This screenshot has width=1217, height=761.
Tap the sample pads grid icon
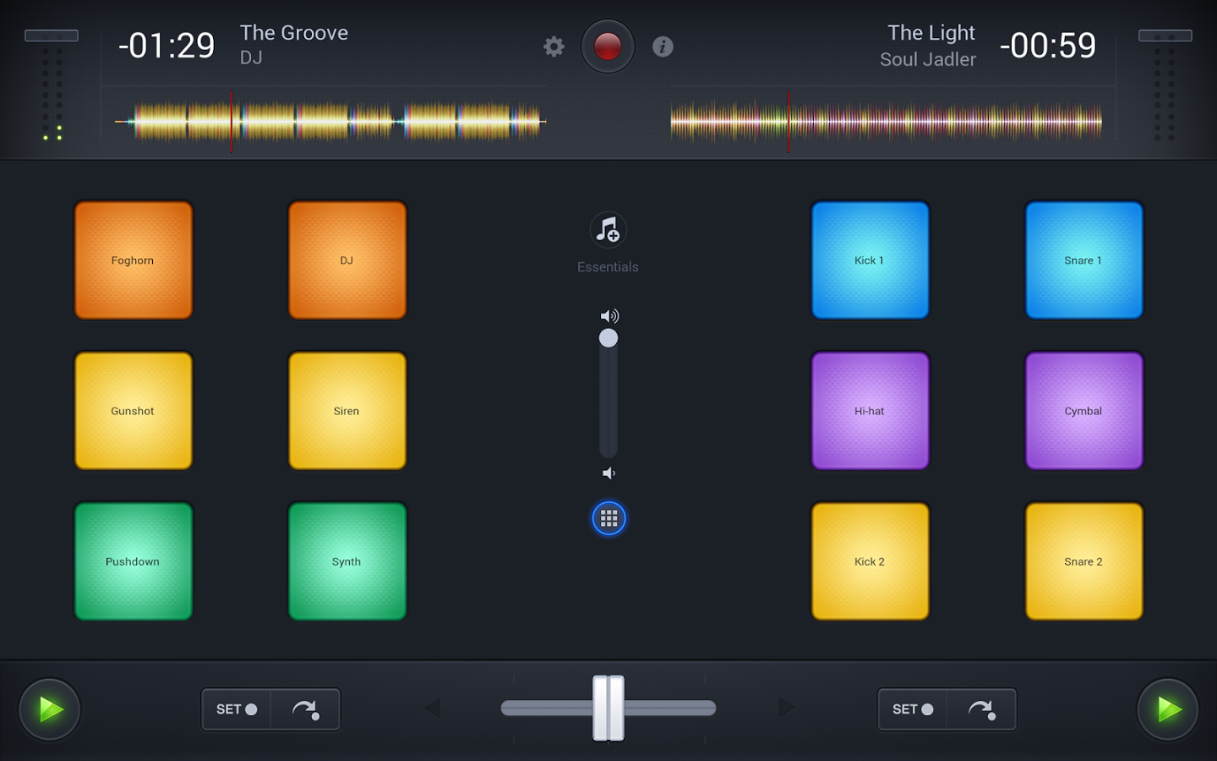click(x=608, y=518)
